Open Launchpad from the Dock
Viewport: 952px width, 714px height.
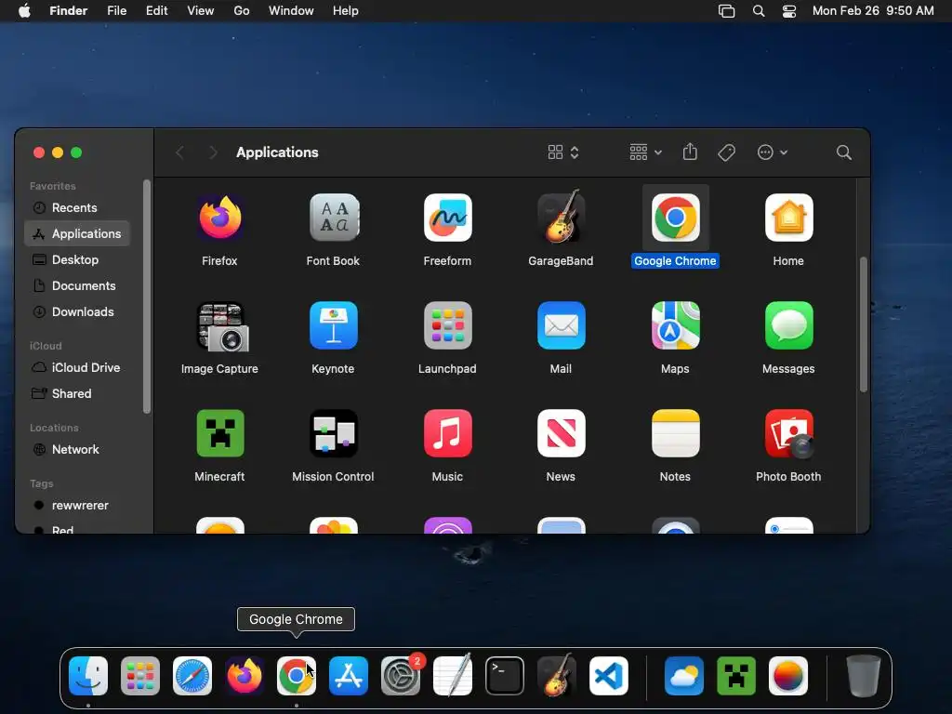(x=140, y=676)
